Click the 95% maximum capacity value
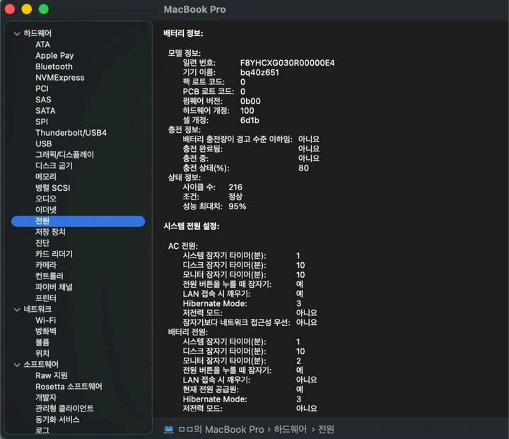The width and height of the screenshot is (509, 439). click(238, 206)
